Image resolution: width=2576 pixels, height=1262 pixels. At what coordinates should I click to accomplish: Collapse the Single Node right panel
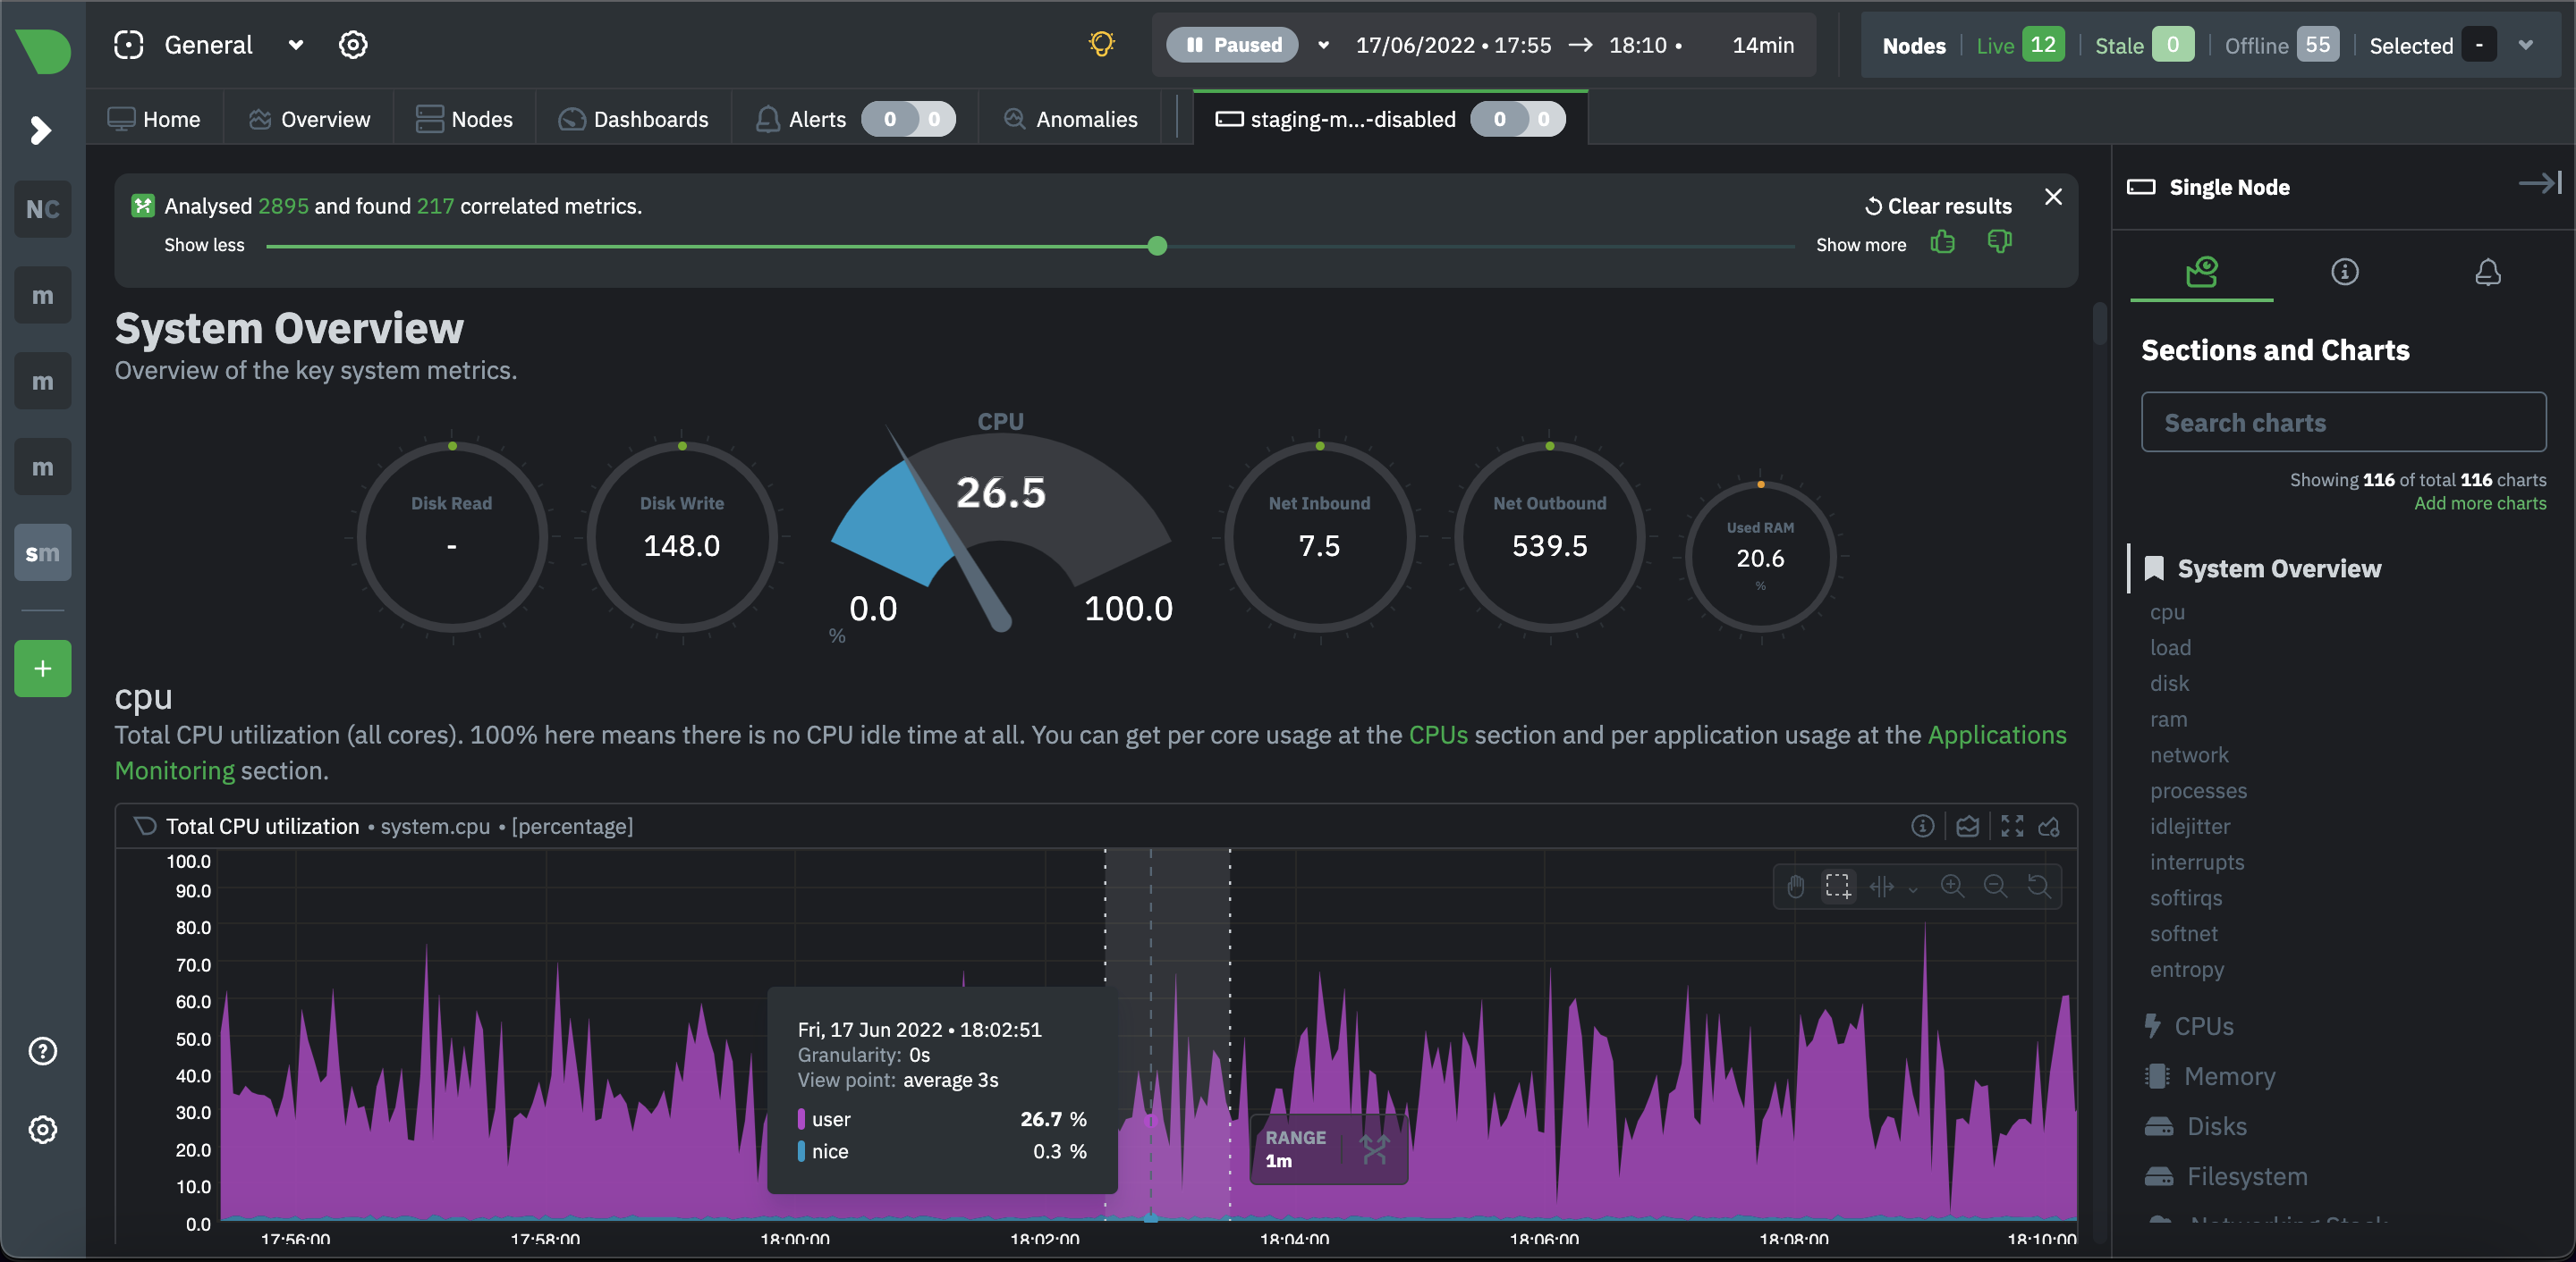(x=2539, y=183)
